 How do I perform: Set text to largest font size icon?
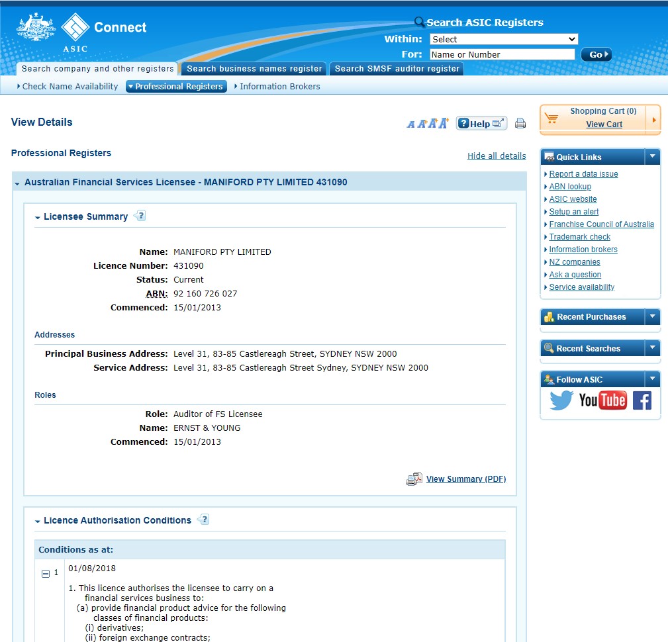[444, 122]
